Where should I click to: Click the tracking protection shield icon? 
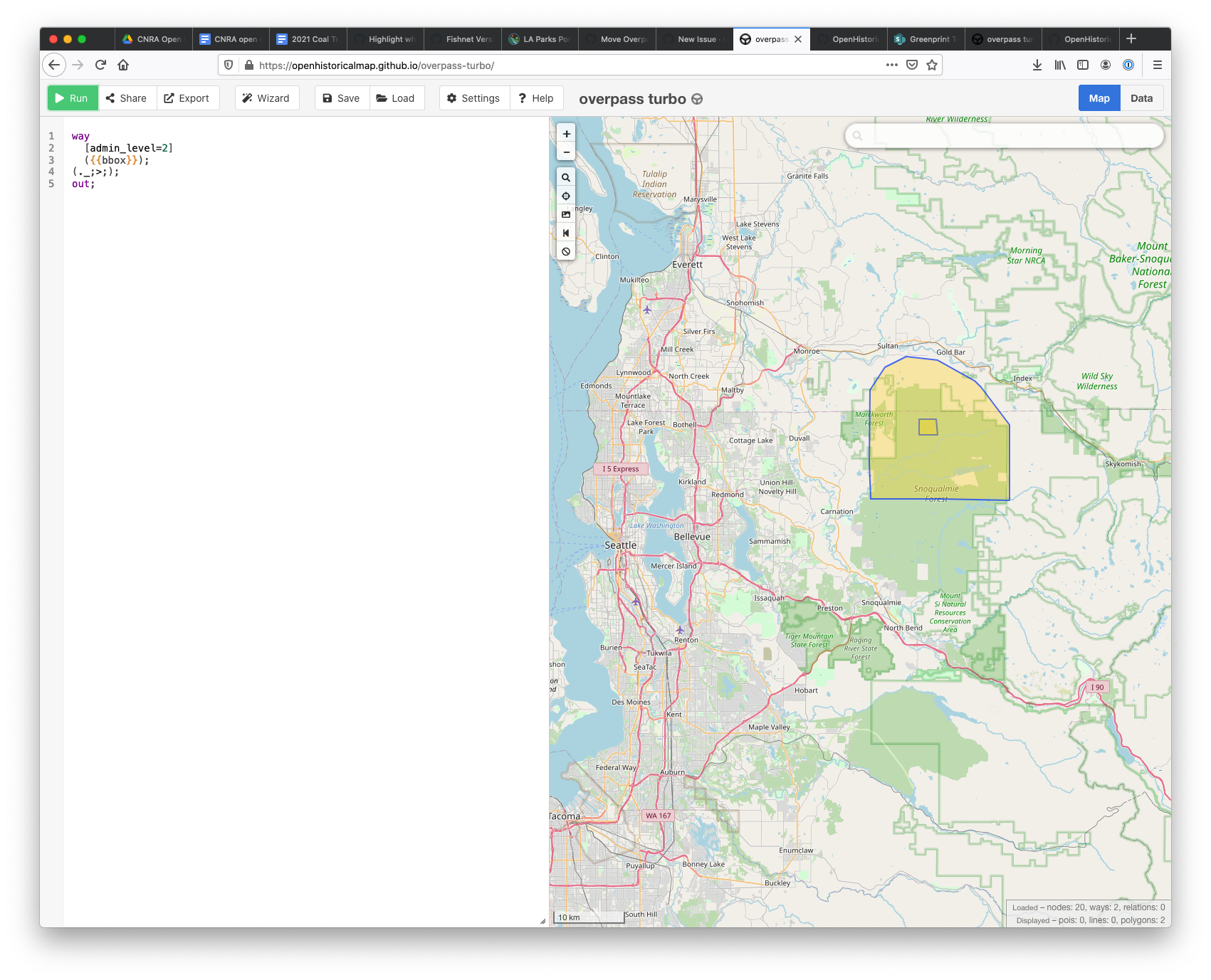[x=228, y=65]
